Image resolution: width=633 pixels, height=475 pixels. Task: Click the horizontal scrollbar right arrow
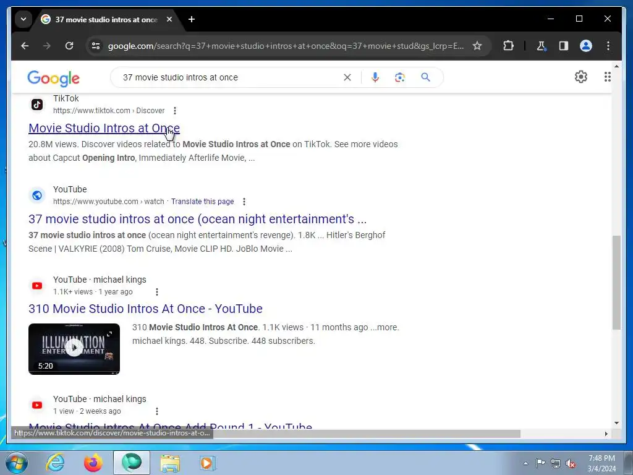(x=606, y=434)
